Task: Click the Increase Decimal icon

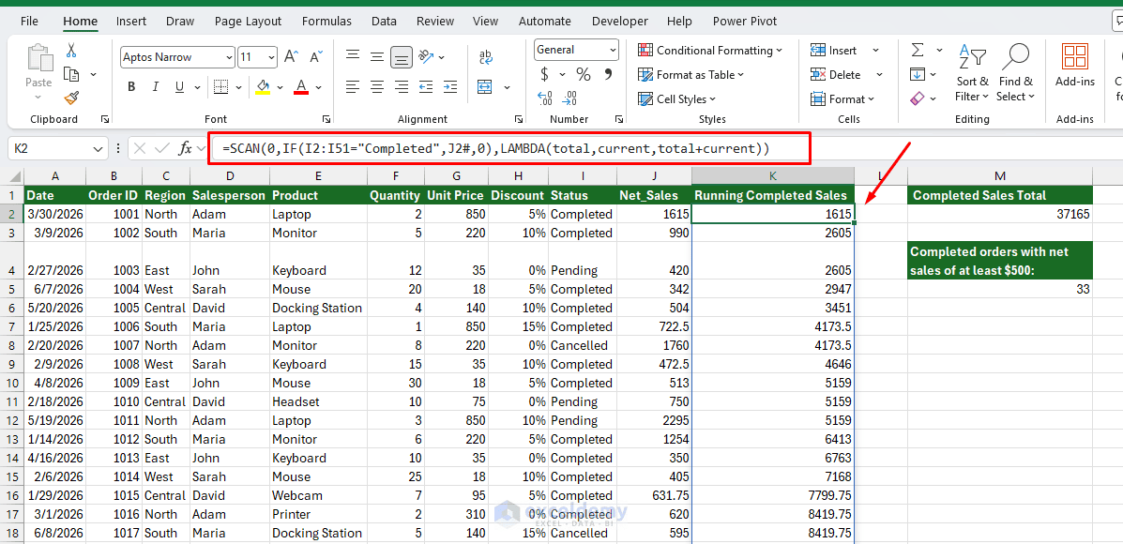Action: 545,98
